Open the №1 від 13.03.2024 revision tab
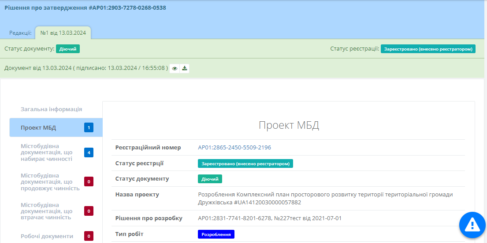 pos(63,33)
